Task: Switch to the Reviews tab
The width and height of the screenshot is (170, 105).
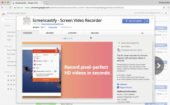Action: (50, 33)
